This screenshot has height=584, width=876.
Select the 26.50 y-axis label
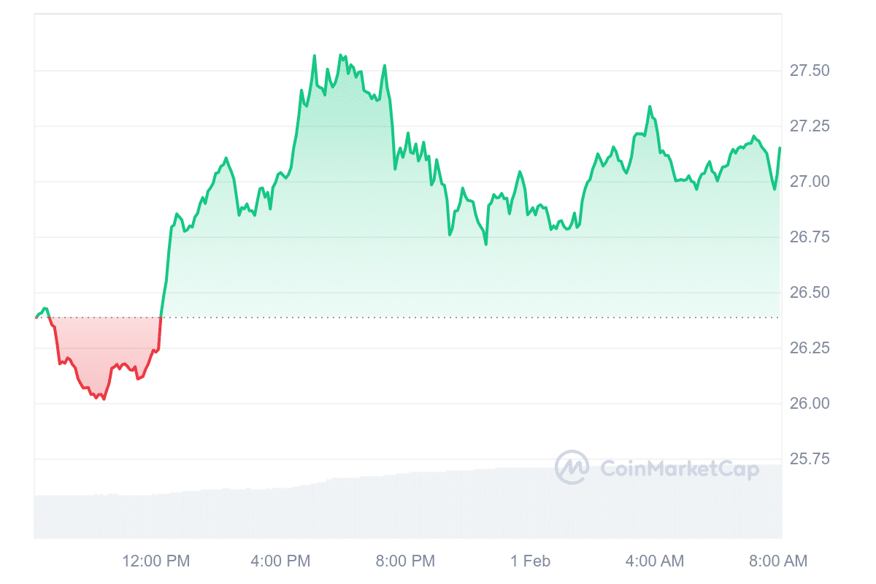[809, 293]
